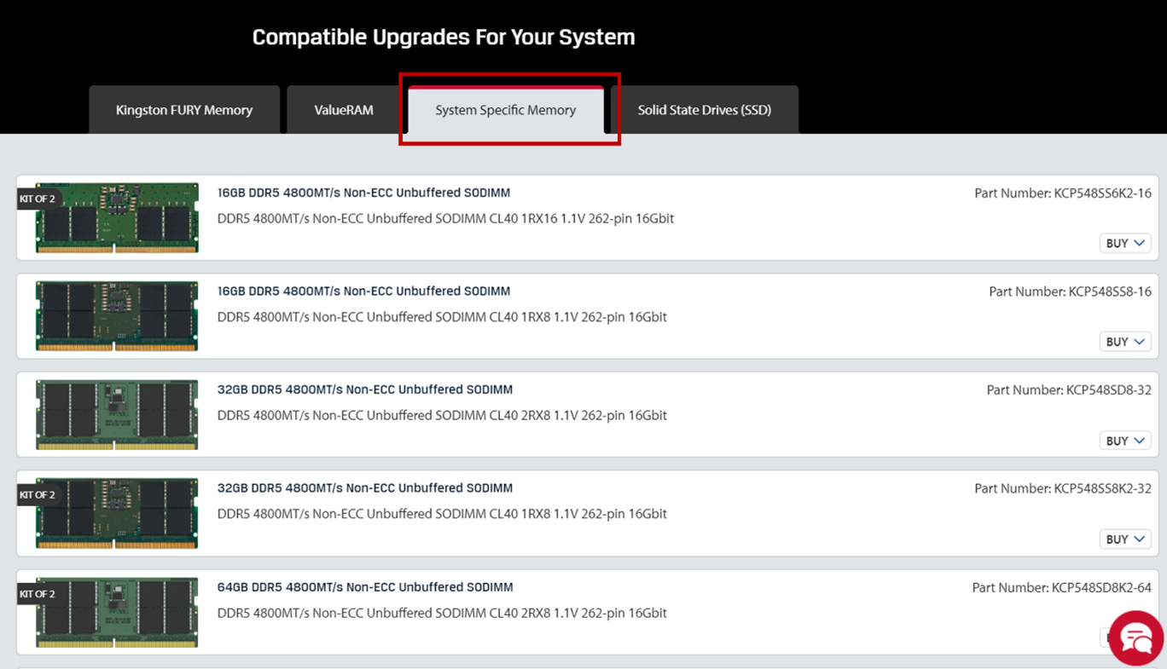Select KIT OF 2 badge on KCP548SS6K2-16
Viewport: 1167px width, 669px height.
[38, 199]
